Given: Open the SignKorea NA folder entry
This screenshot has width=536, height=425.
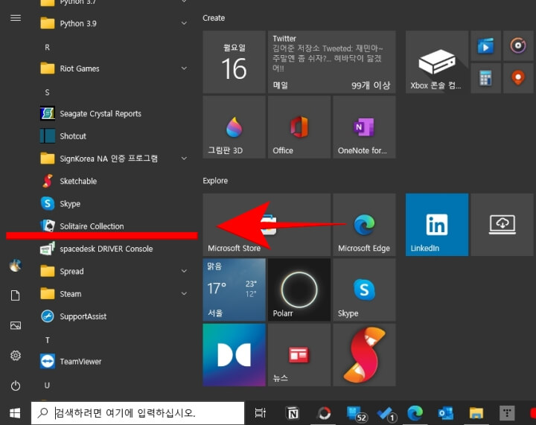Looking at the screenshot, I should pos(113,159).
